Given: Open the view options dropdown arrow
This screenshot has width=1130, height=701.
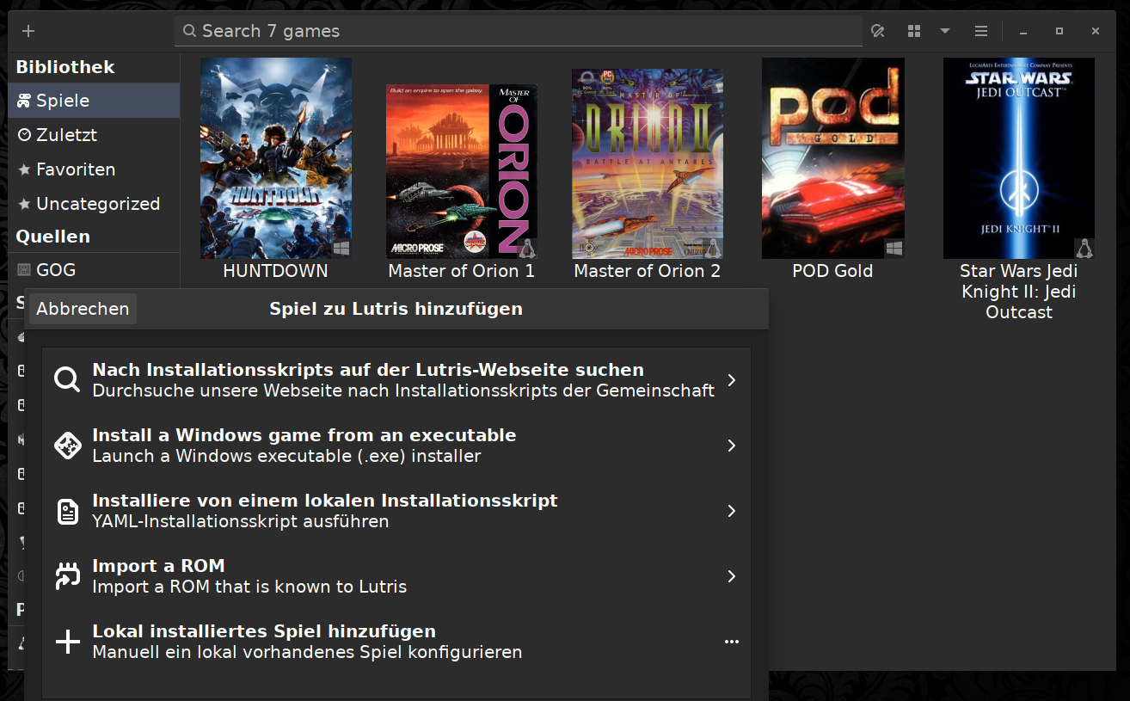Looking at the screenshot, I should coord(945,31).
